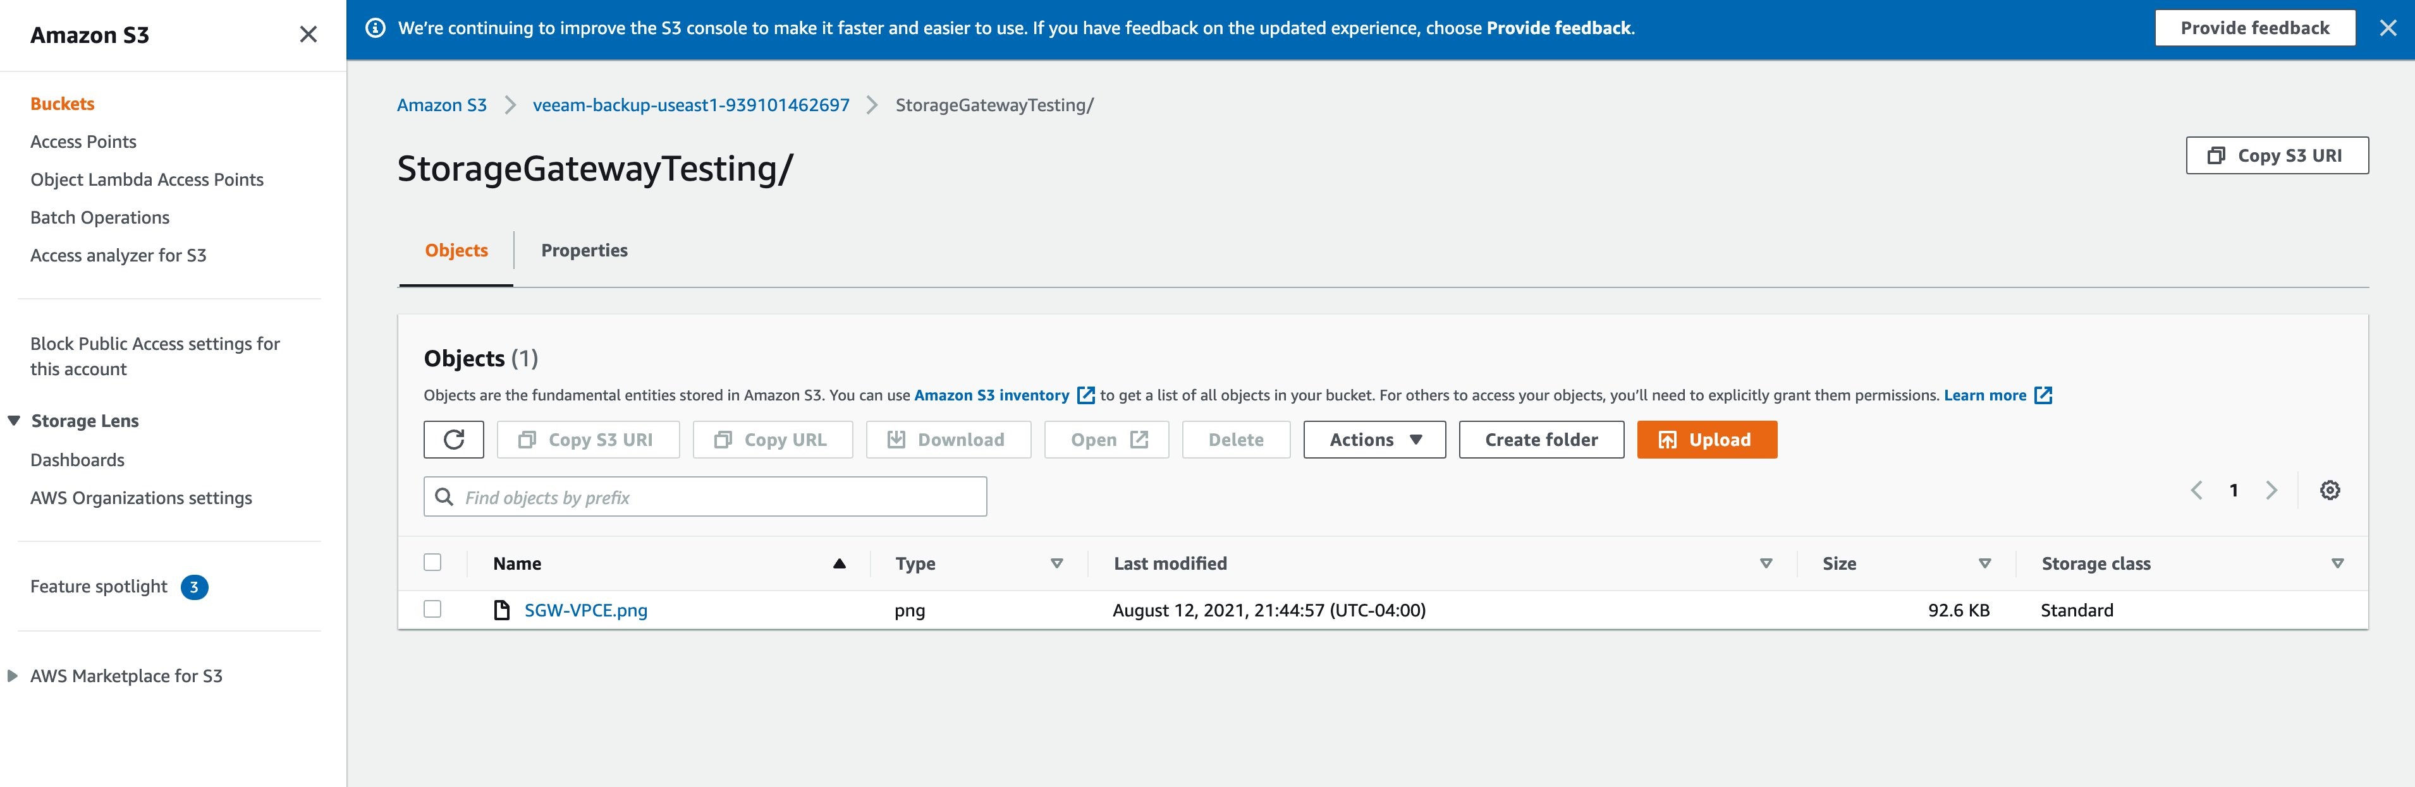This screenshot has width=2415, height=787.
Task: Click the Delete button
Action: (x=1235, y=440)
